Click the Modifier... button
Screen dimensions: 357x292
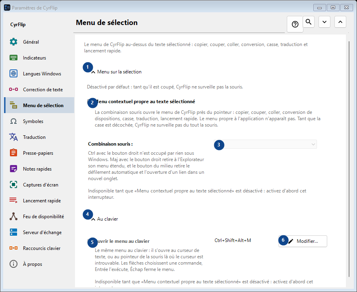click(x=303, y=241)
